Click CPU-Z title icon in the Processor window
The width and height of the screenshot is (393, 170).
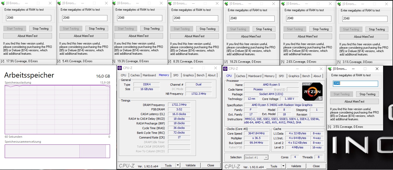(x=225, y=69)
